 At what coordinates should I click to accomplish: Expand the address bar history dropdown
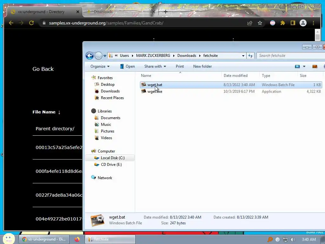point(243,56)
